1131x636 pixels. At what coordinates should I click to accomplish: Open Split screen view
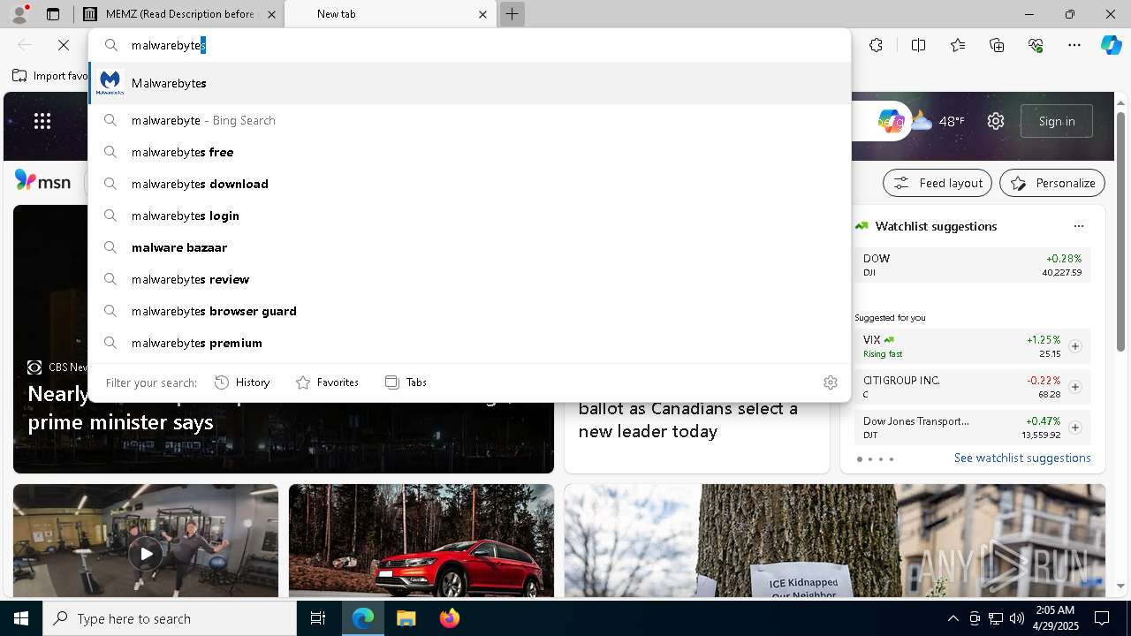[918, 45]
